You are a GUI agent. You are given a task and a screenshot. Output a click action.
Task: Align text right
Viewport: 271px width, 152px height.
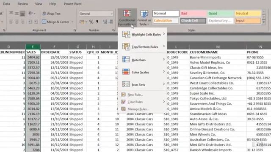(22, 22)
